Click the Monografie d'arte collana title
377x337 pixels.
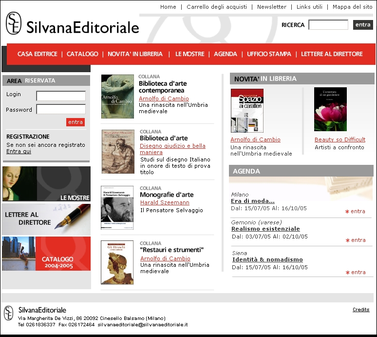tap(167, 195)
